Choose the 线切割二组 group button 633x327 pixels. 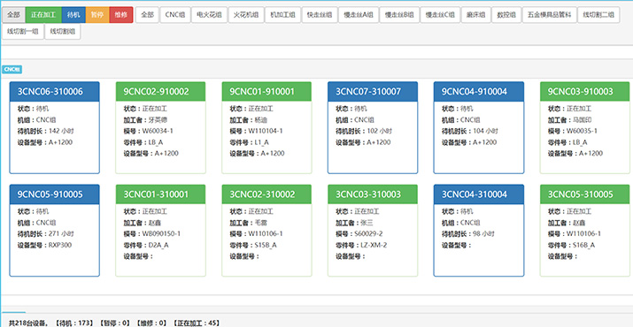coord(598,15)
